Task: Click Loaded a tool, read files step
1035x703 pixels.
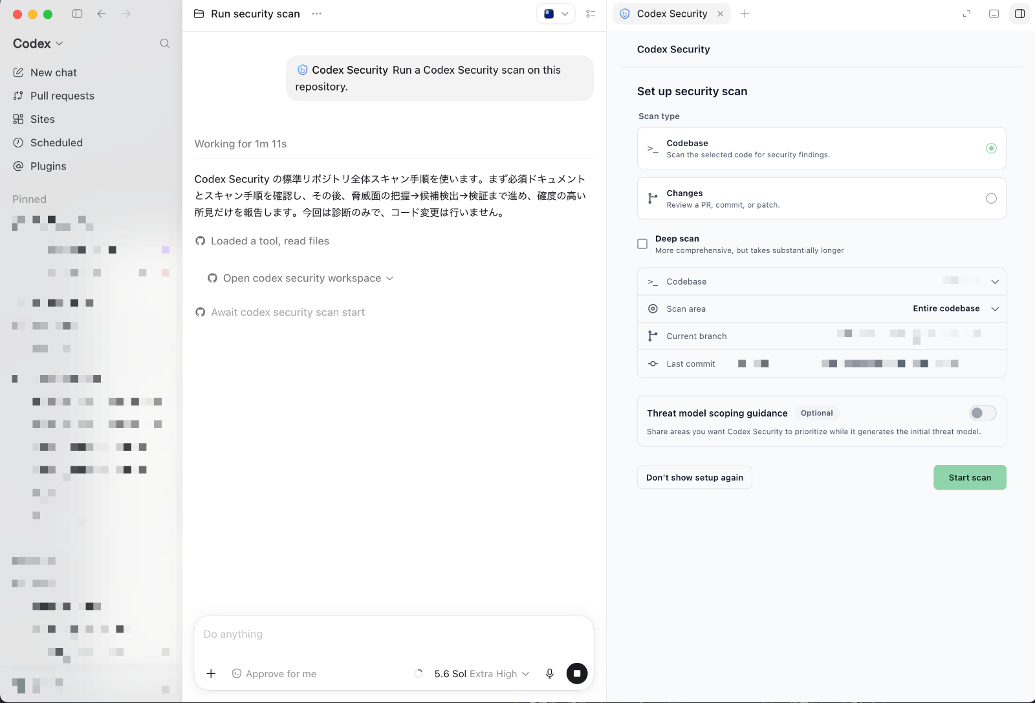Action: tap(263, 241)
